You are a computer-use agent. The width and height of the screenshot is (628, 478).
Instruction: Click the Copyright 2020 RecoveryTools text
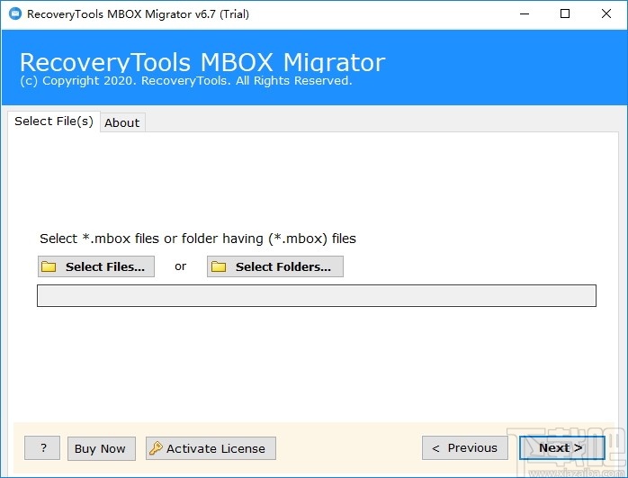[x=186, y=80]
